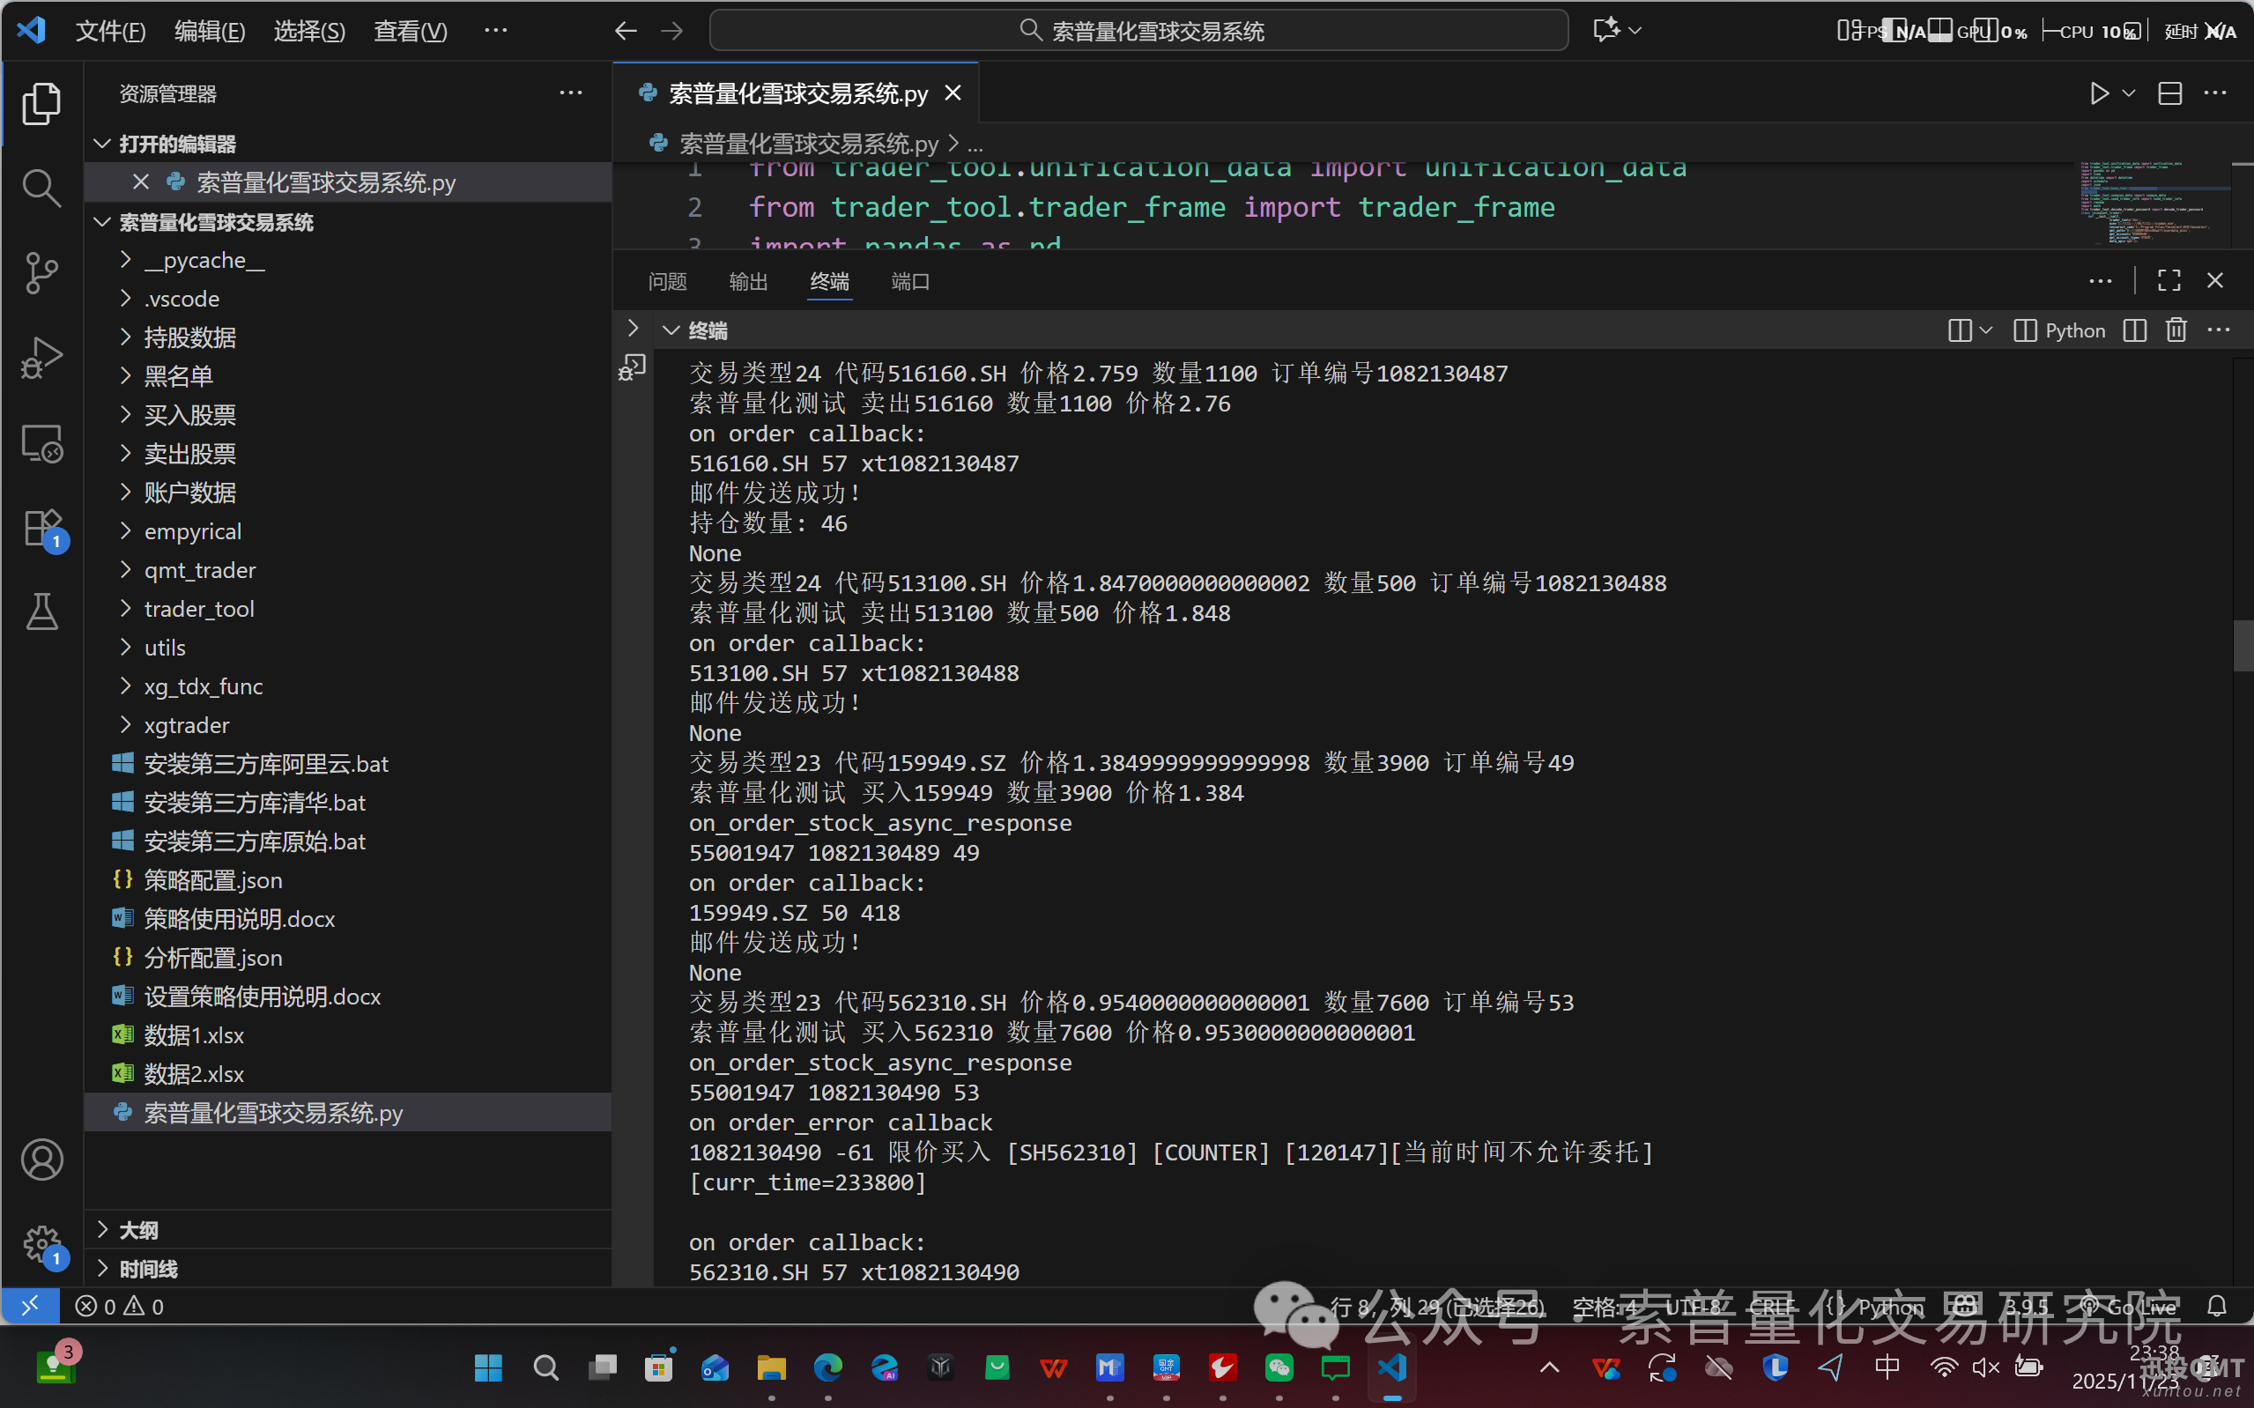
Task: Open the Explorer view in the activity bar
Action: 42,102
